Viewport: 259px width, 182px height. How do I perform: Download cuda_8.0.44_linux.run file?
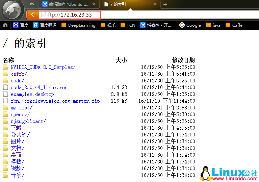39,87
